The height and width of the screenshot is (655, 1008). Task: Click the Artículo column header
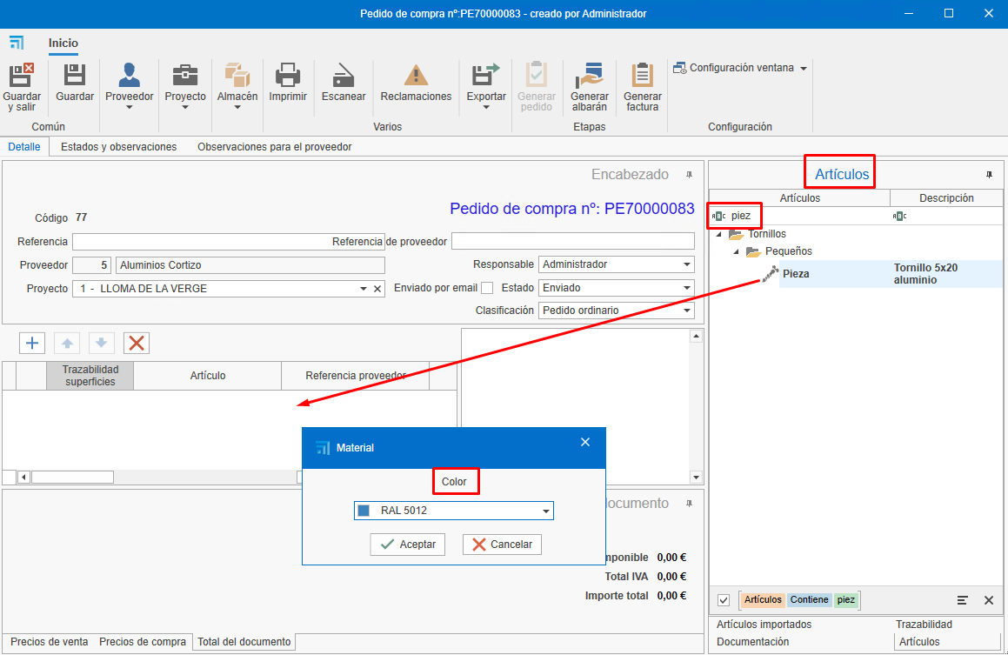[208, 376]
